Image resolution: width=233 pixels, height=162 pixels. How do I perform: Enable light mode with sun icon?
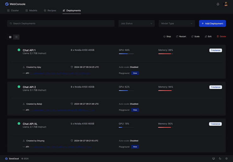(226, 159)
